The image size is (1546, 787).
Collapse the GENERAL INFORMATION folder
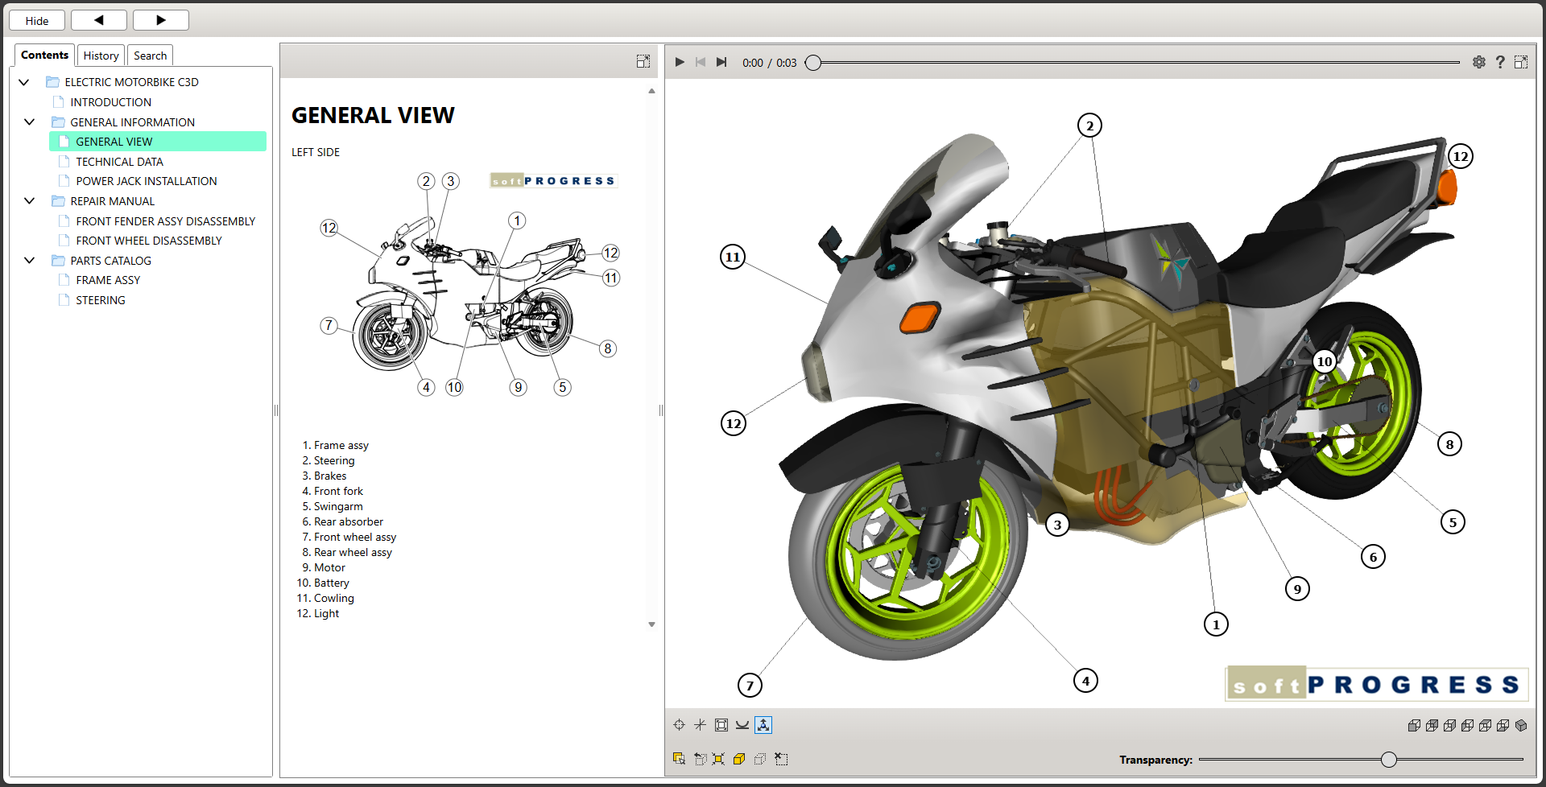[30, 122]
